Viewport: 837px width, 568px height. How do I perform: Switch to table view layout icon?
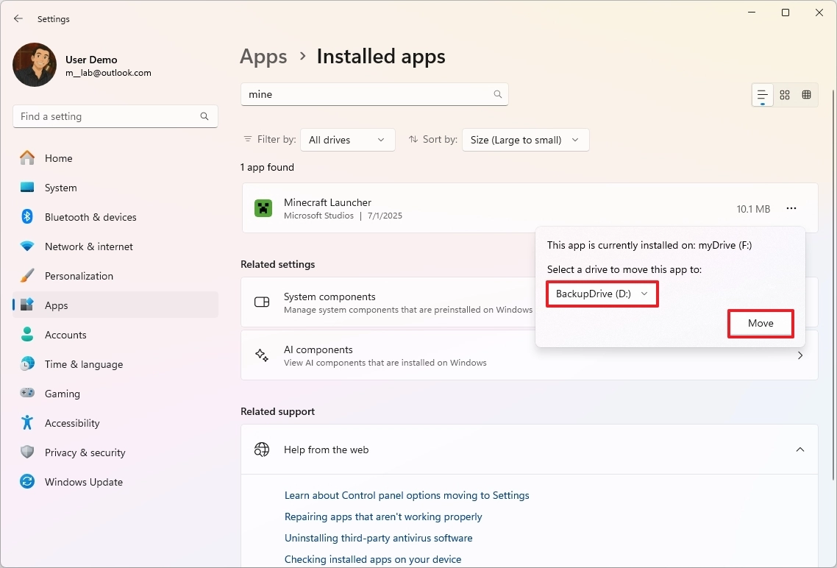[807, 95]
